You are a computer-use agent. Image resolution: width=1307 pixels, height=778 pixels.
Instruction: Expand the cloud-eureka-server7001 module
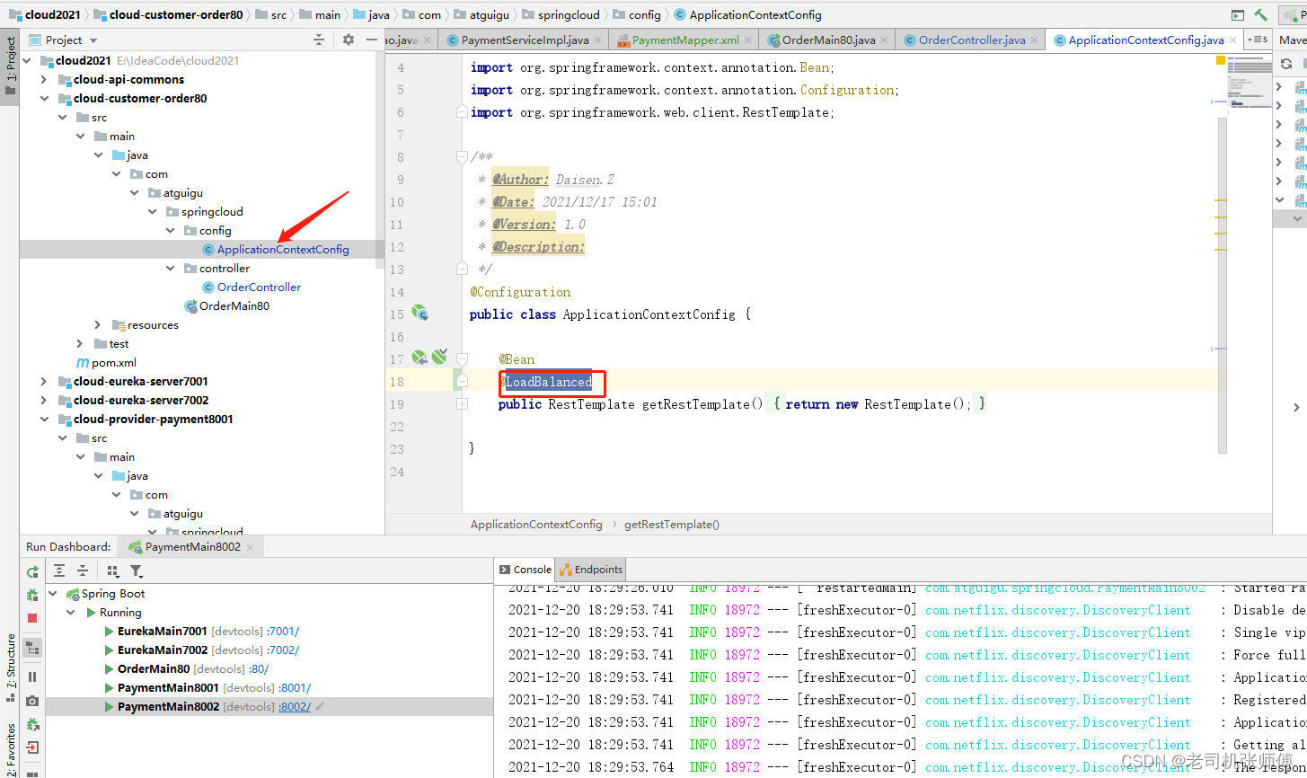click(44, 382)
